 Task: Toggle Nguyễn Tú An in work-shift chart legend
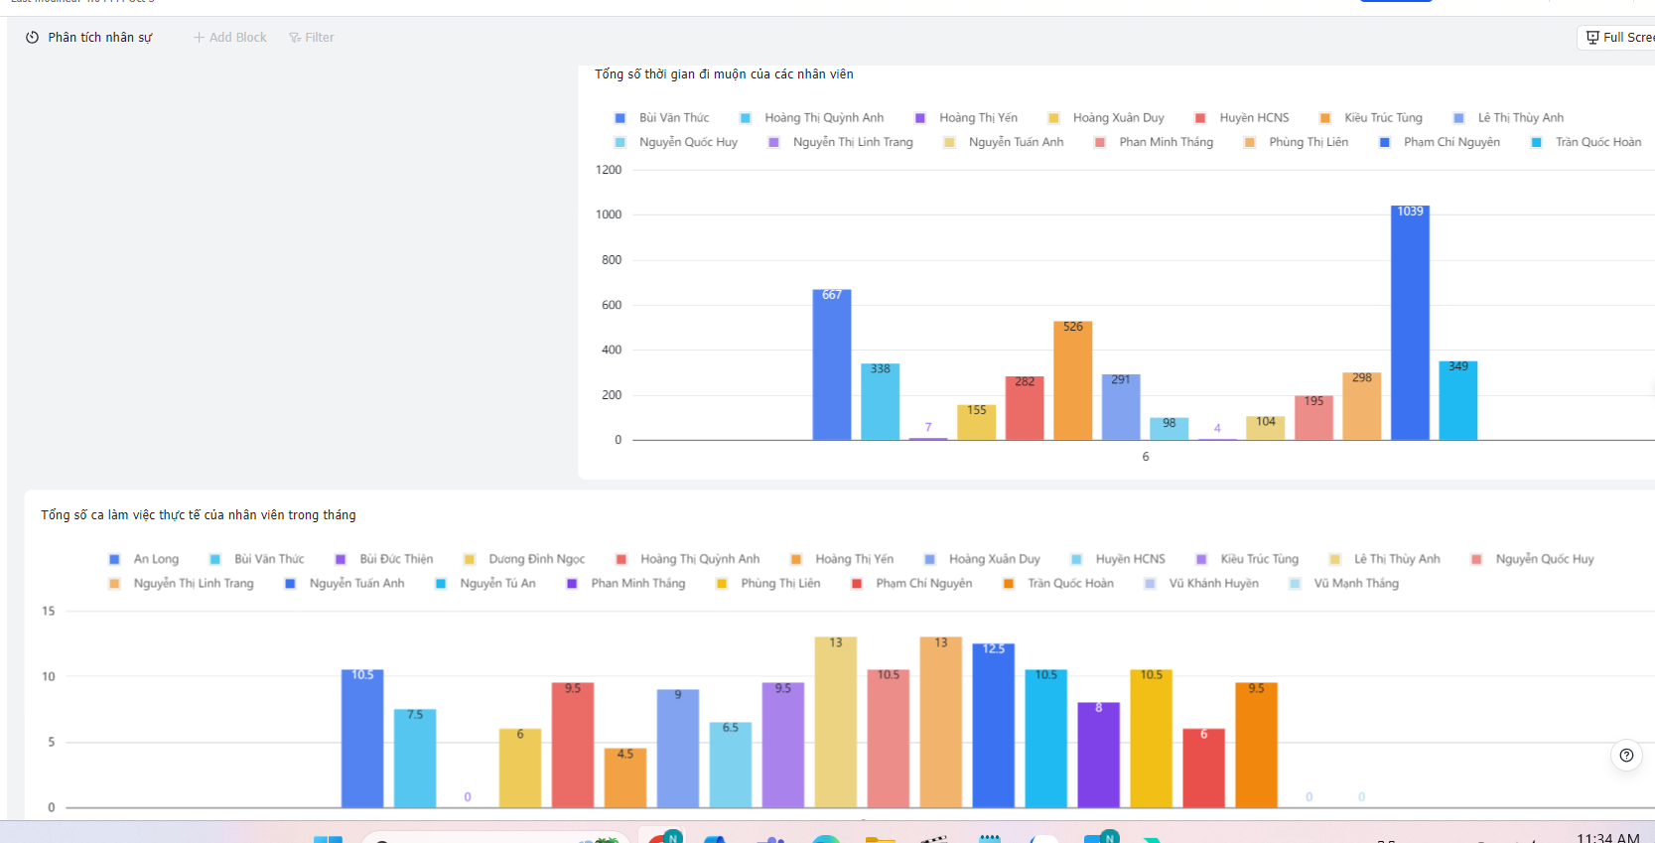pyautogui.click(x=485, y=584)
